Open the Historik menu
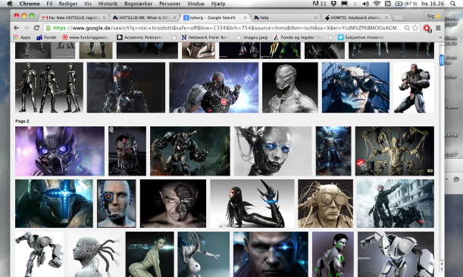Screen dimensions: 463x277 click(x=108, y=4)
